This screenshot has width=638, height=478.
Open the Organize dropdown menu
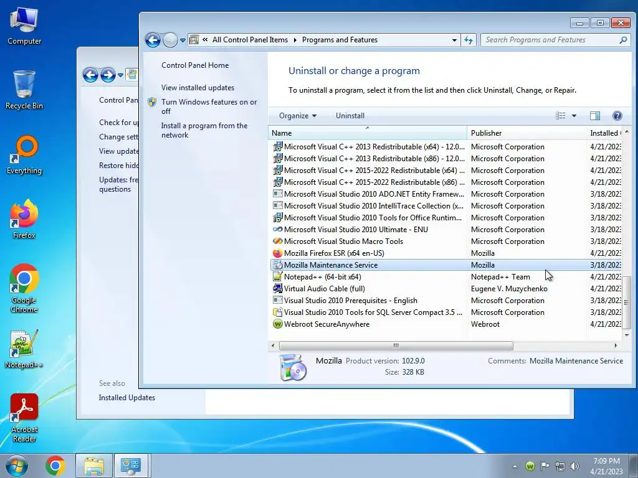(297, 116)
